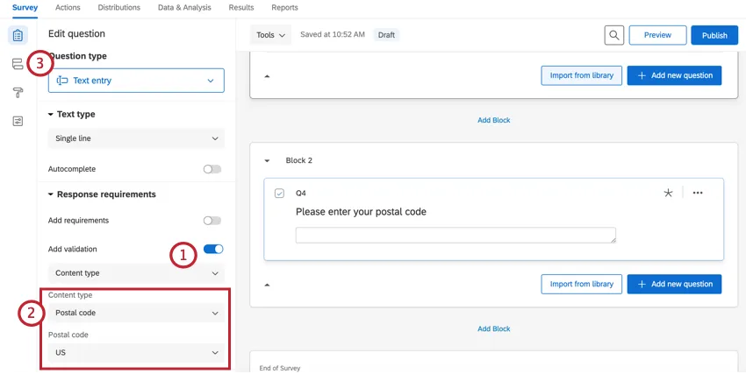Switch to the Reports tab
This screenshot has width=746, height=374.
284,8
